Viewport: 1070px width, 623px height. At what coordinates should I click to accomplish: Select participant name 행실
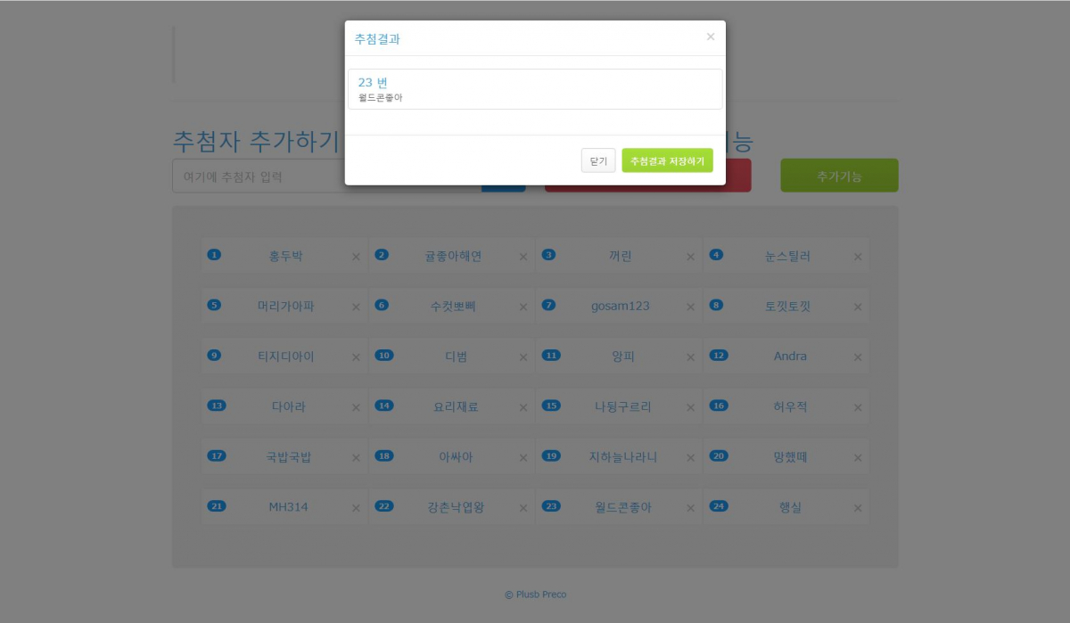pyautogui.click(x=790, y=507)
